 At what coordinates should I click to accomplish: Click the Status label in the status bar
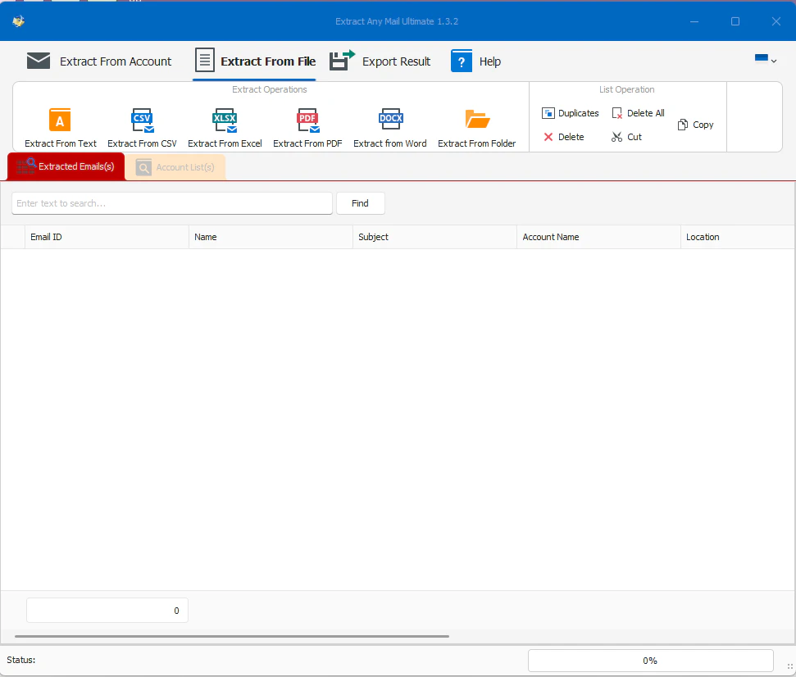click(20, 660)
